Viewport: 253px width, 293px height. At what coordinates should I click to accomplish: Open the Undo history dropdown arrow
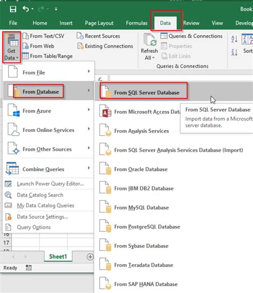[x=33, y=9]
